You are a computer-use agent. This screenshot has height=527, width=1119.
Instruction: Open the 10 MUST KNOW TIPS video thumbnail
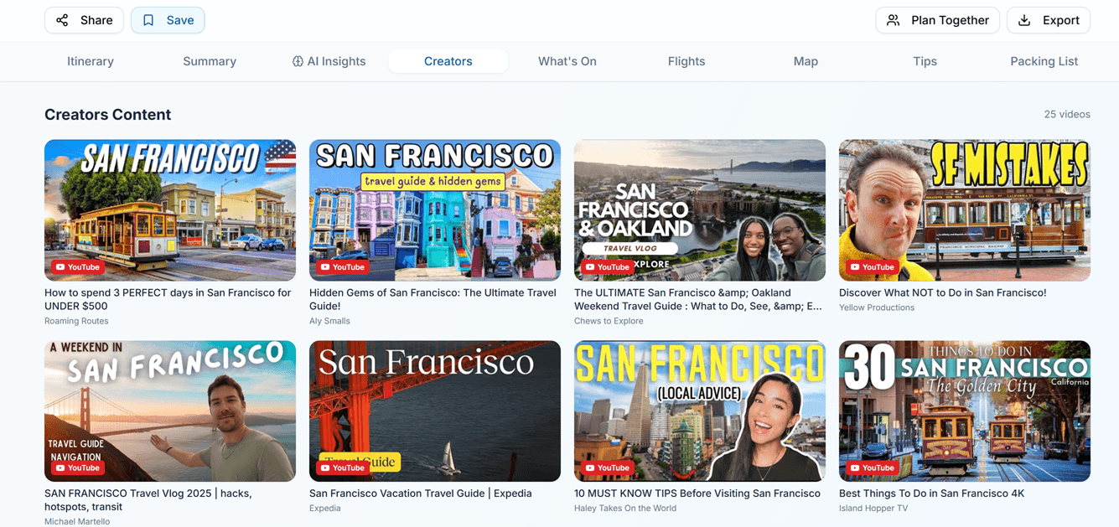699,411
